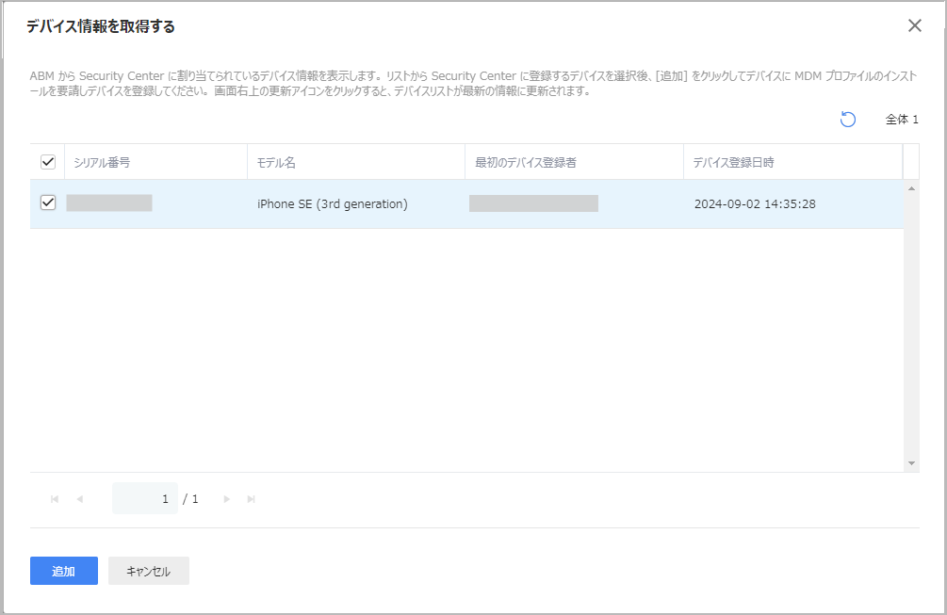Click the scrollbar down arrow
The width and height of the screenshot is (947, 615).
[910, 461]
